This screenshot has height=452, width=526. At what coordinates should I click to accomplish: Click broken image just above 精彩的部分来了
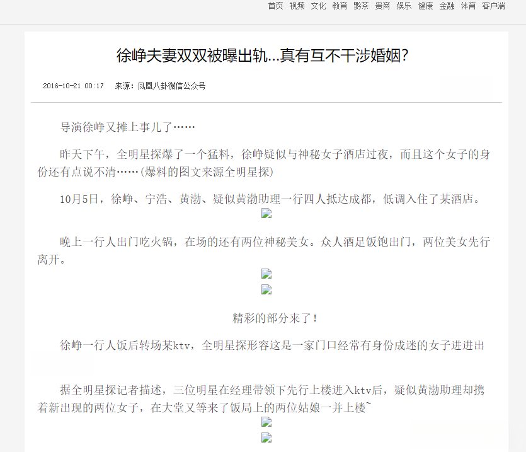pos(266,289)
